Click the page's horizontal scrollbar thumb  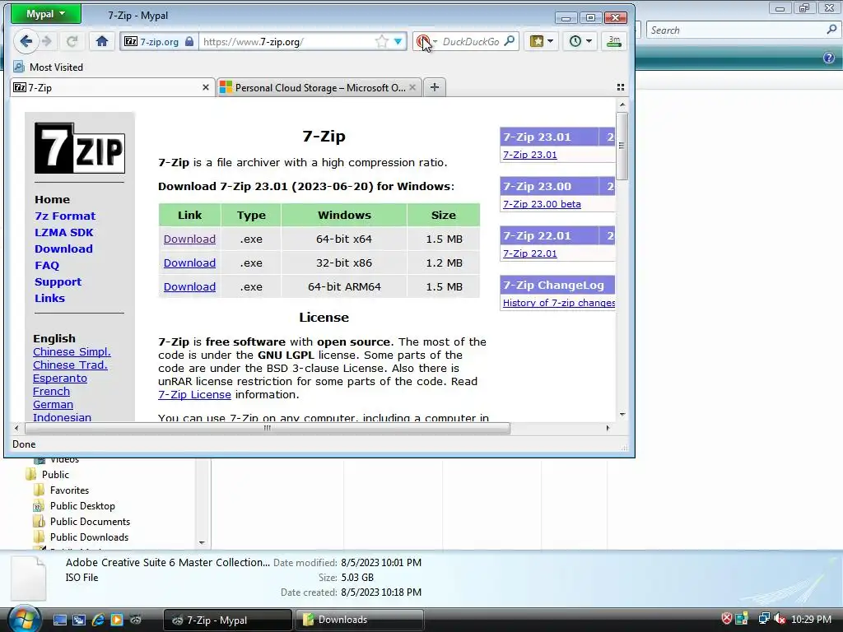pyautogui.click(x=268, y=428)
